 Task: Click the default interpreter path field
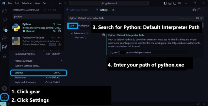pyautogui.click(x=148, y=52)
